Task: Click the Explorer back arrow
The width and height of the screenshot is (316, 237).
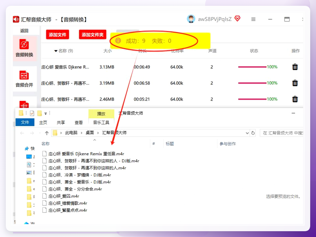Action: (22, 133)
